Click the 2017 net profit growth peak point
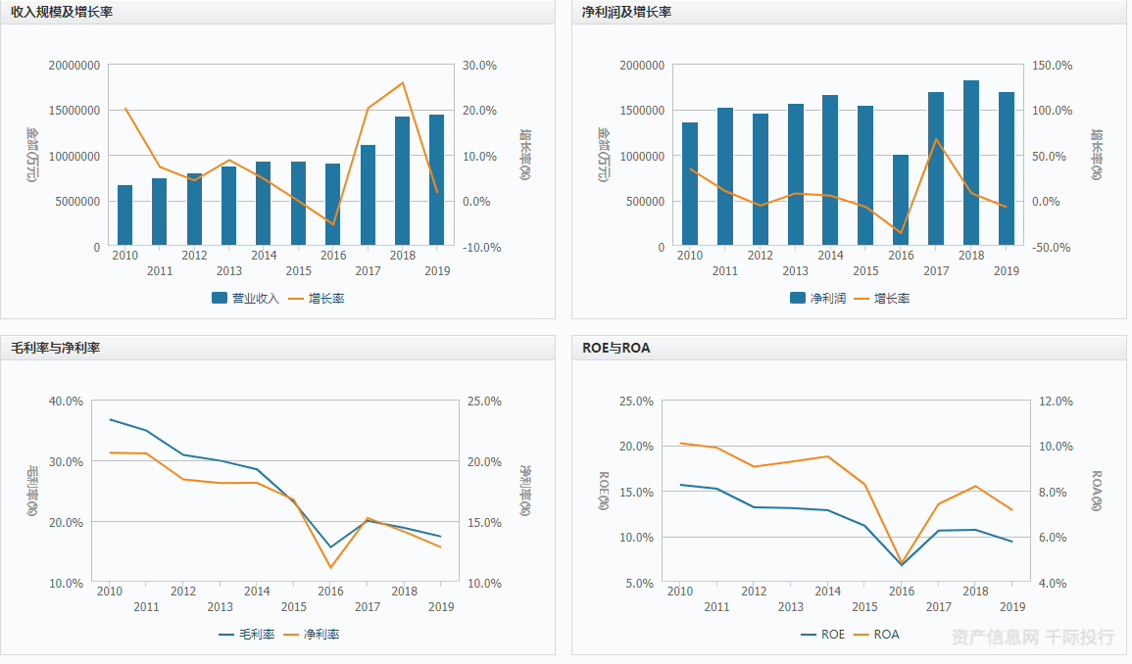The image size is (1132, 664). [x=936, y=139]
